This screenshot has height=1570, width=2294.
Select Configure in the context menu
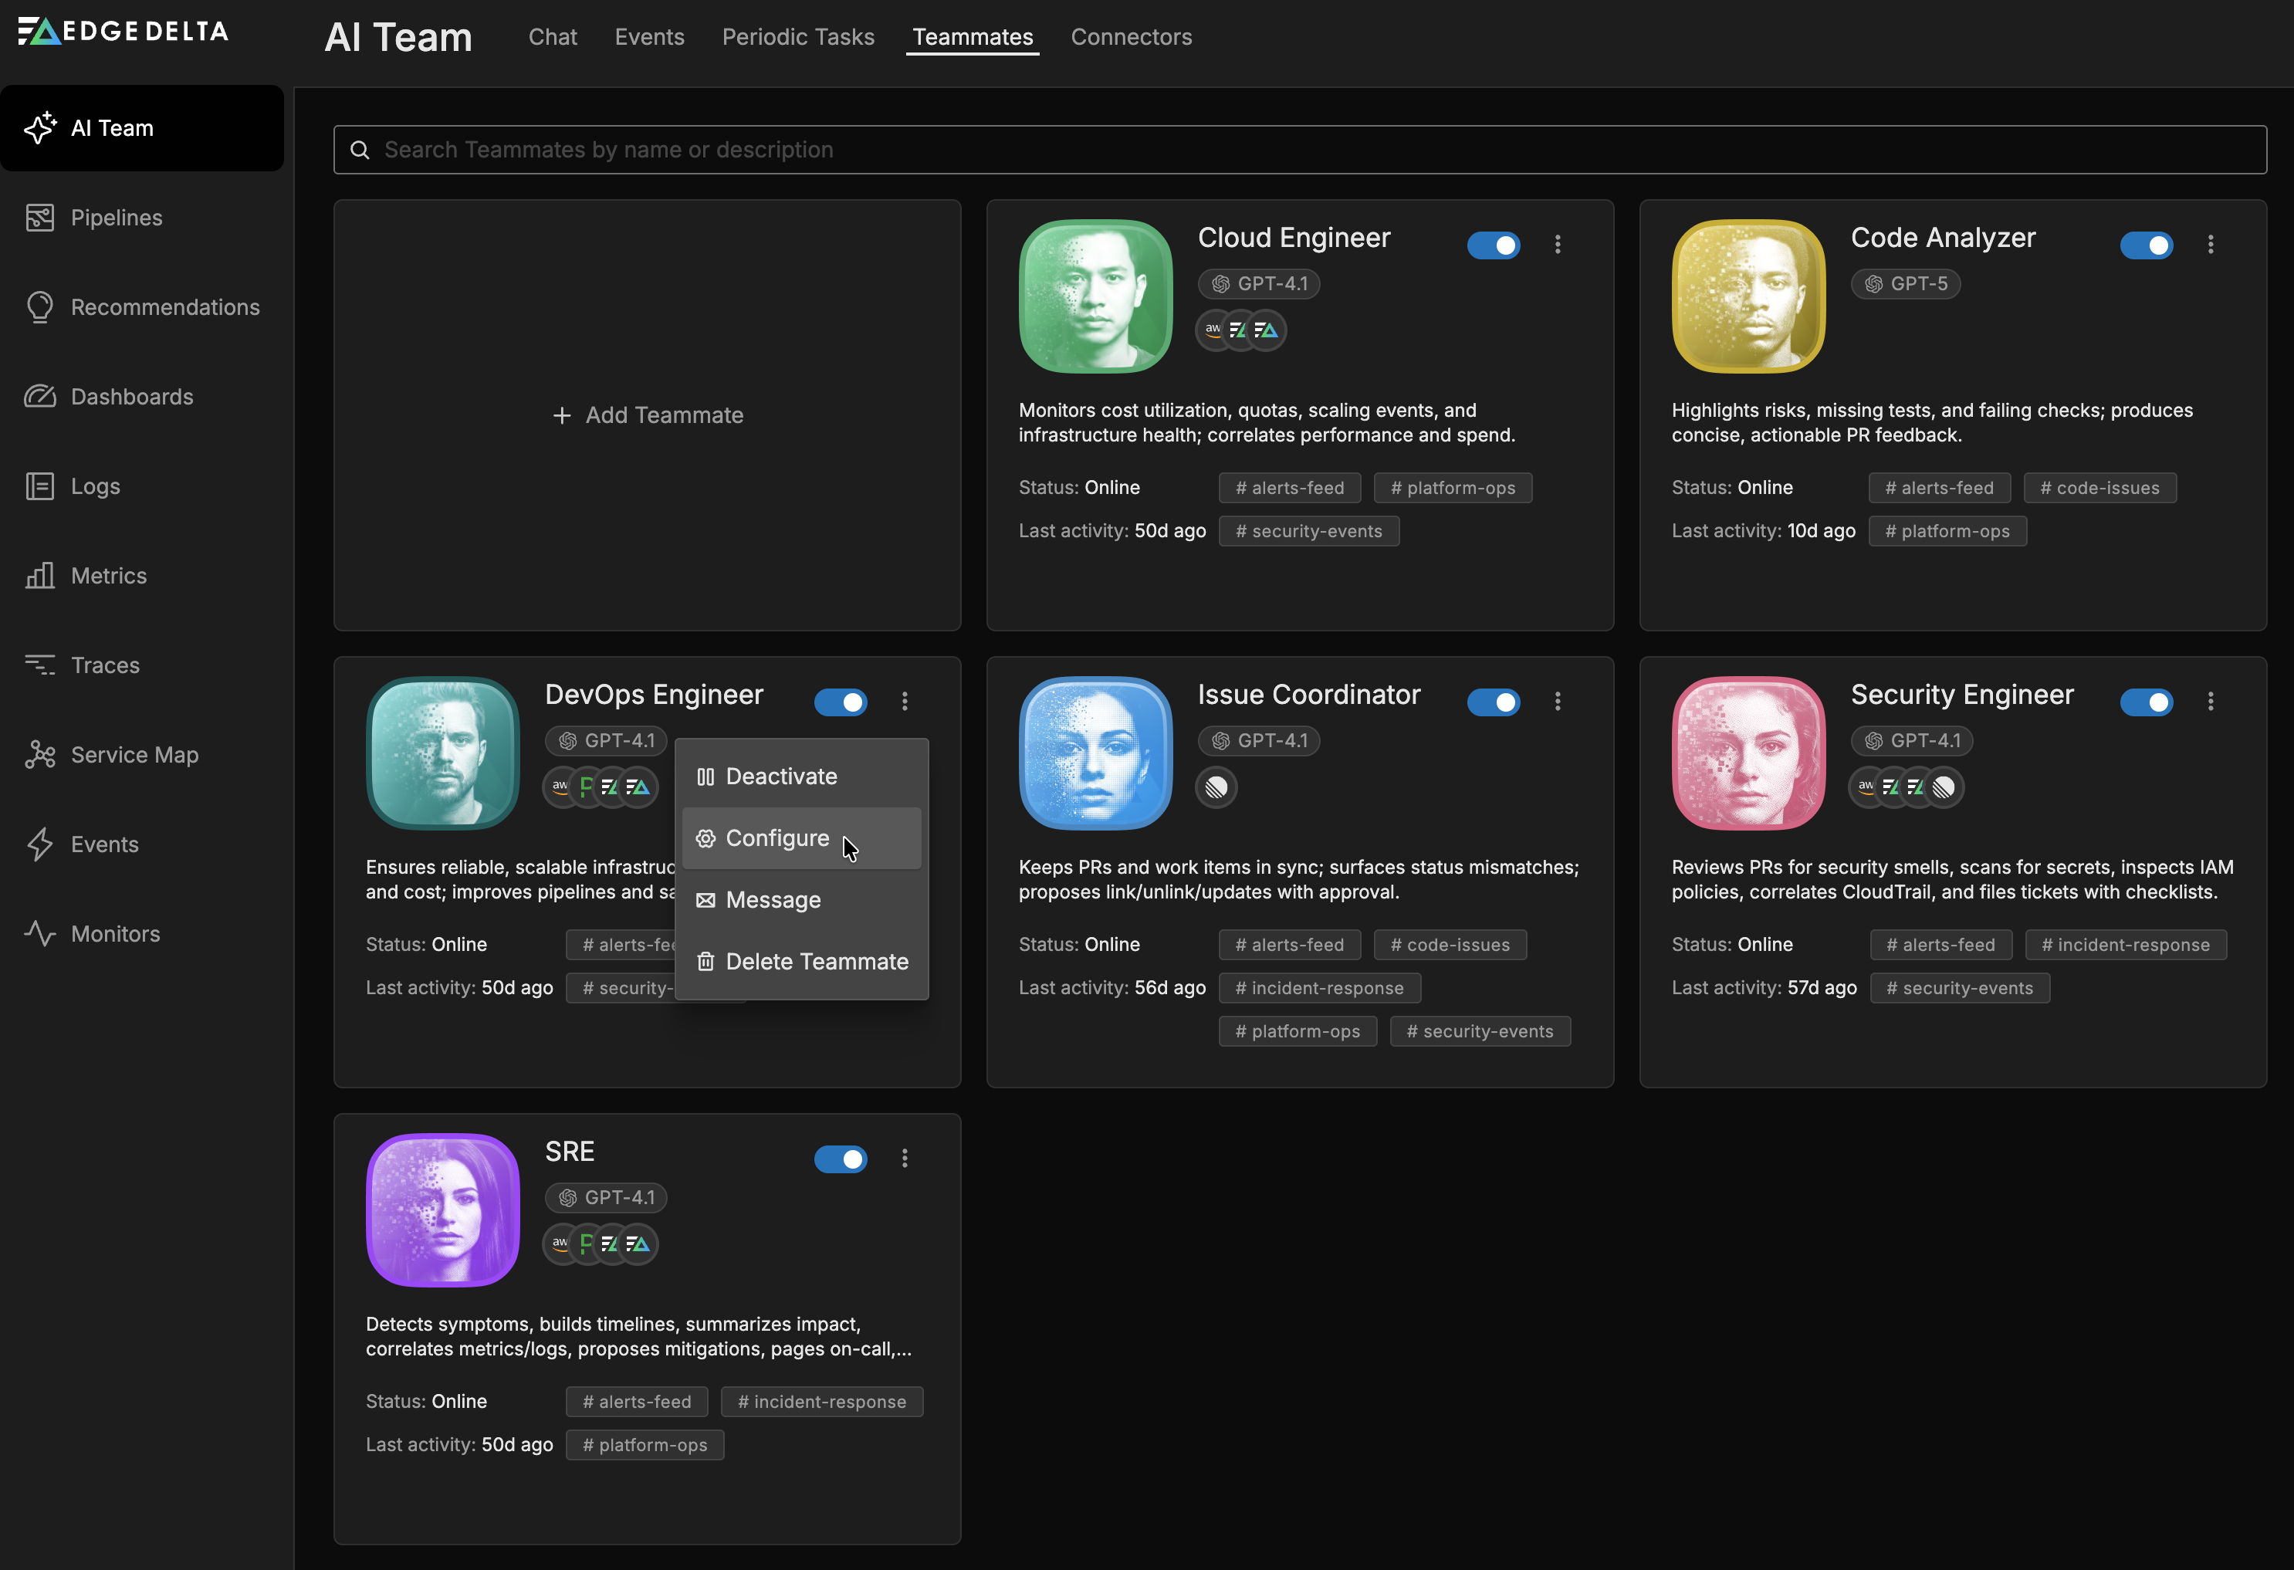tap(777, 837)
